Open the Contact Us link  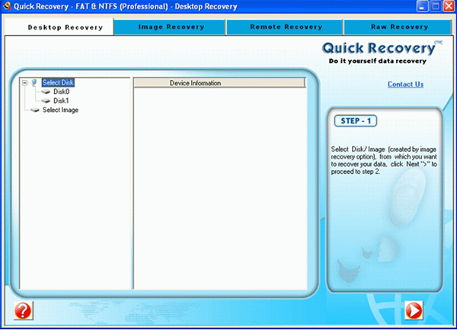pyautogui.click(x=405, y=84)
